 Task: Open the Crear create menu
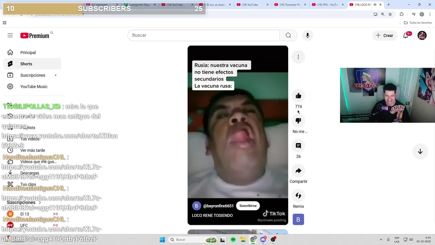point(385,35)
